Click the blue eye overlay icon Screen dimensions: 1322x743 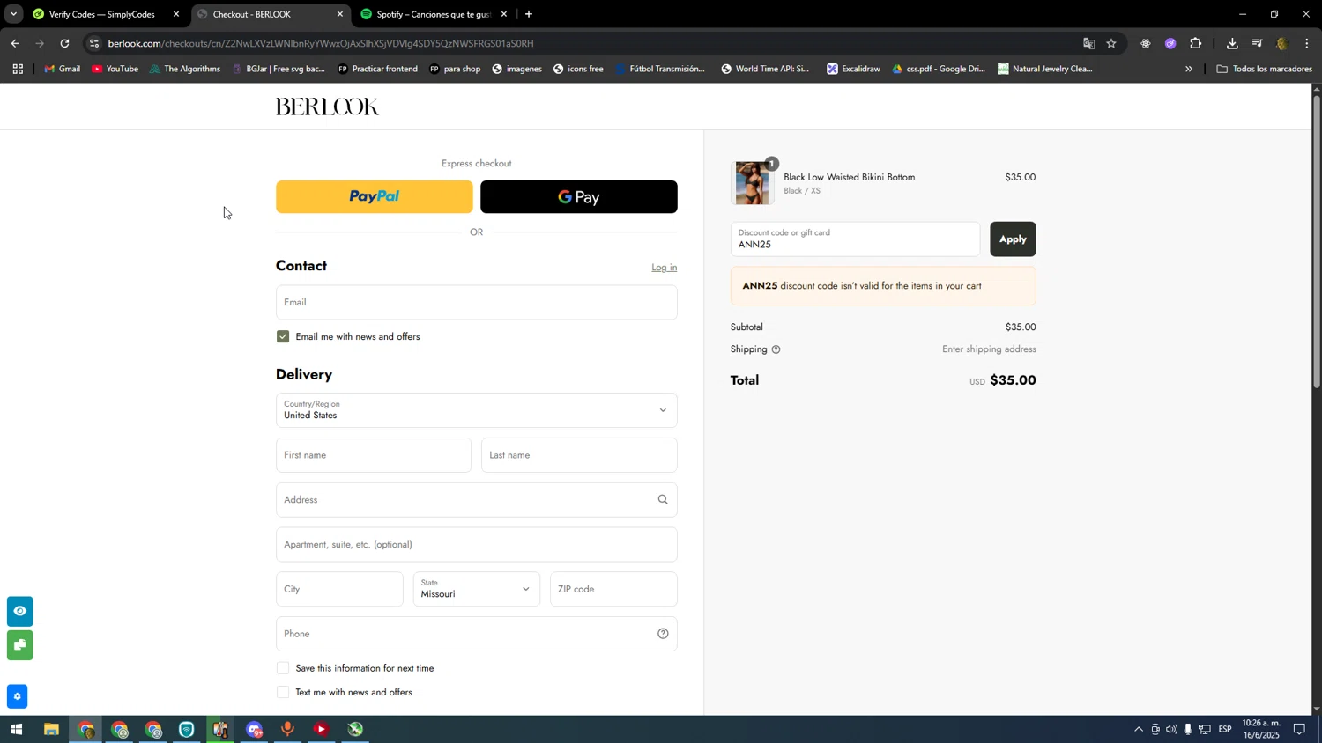tap(19, 611)
